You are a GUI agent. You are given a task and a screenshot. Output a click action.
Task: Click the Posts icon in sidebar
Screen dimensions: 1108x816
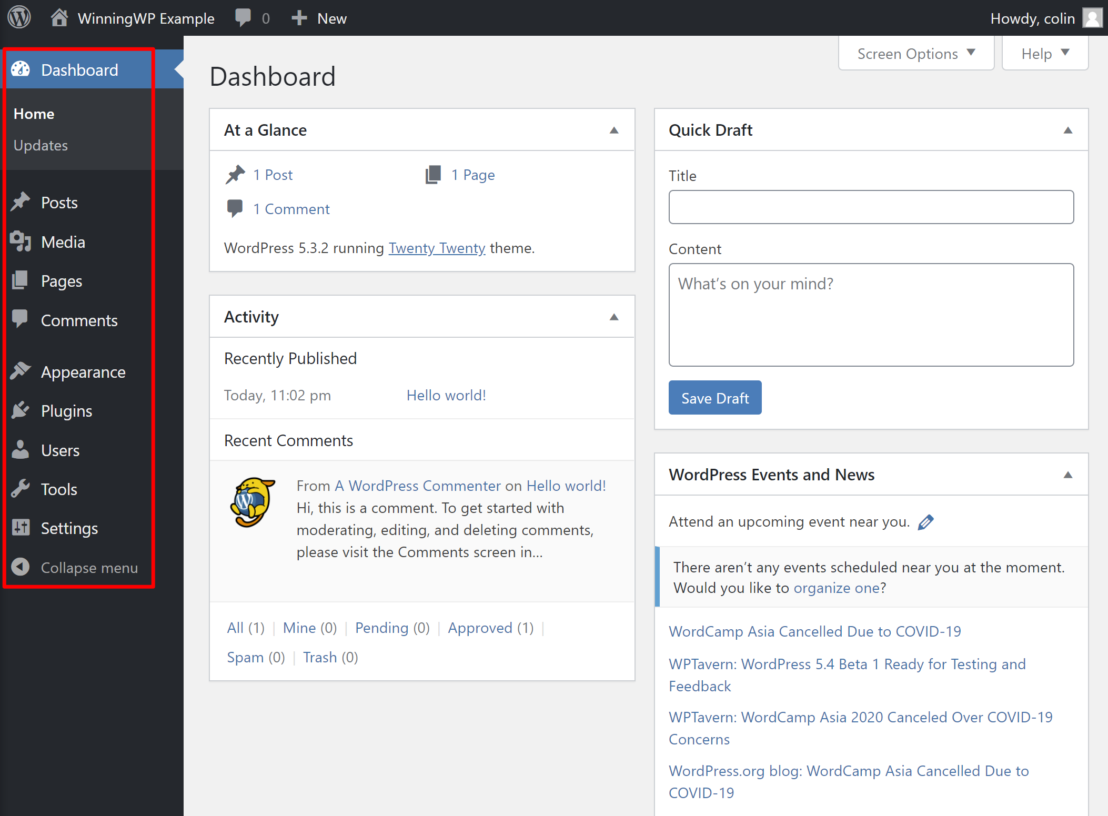23,202
